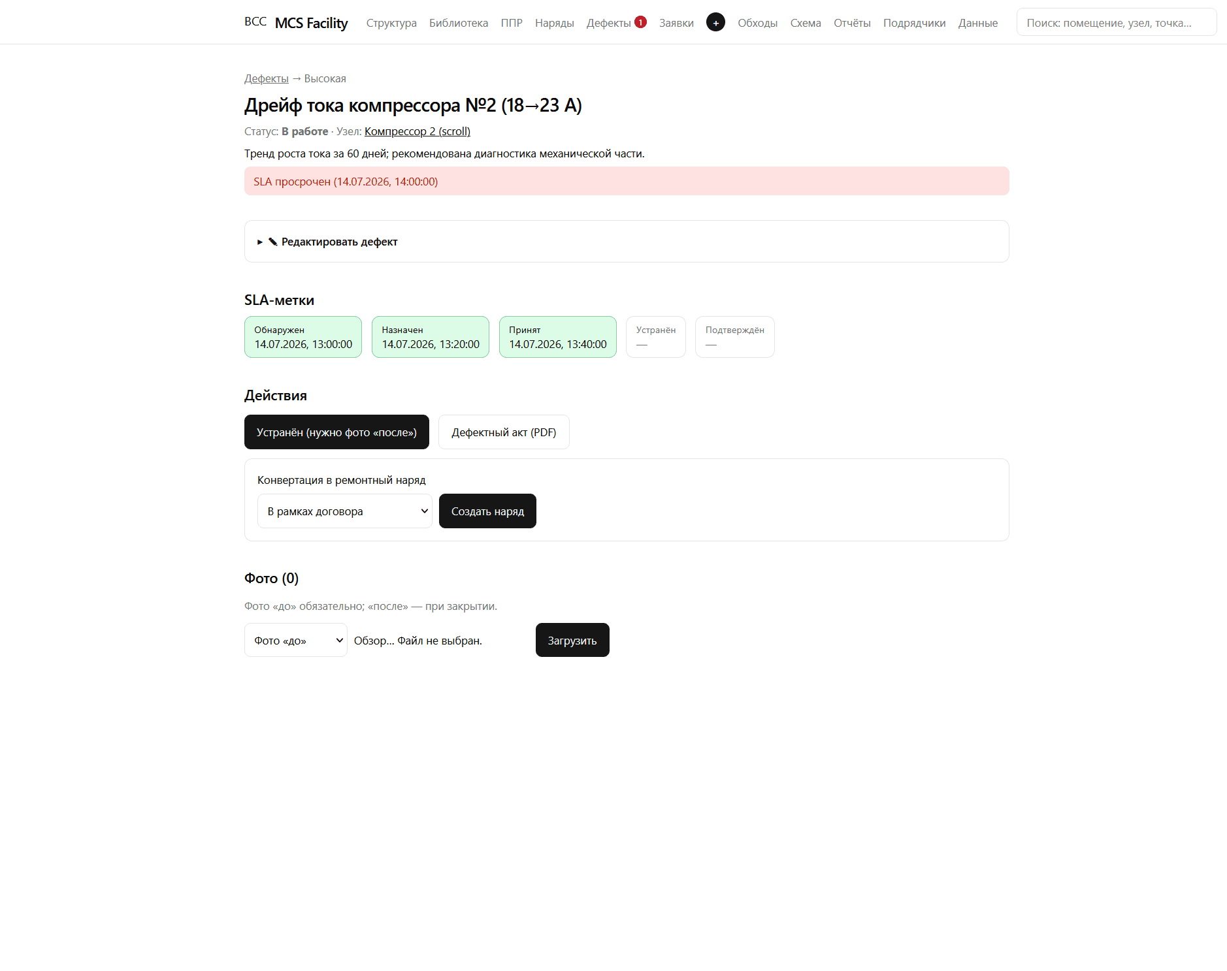Click the MCS Facility logo title
The image size is (1227, 971).
(311, 23)
